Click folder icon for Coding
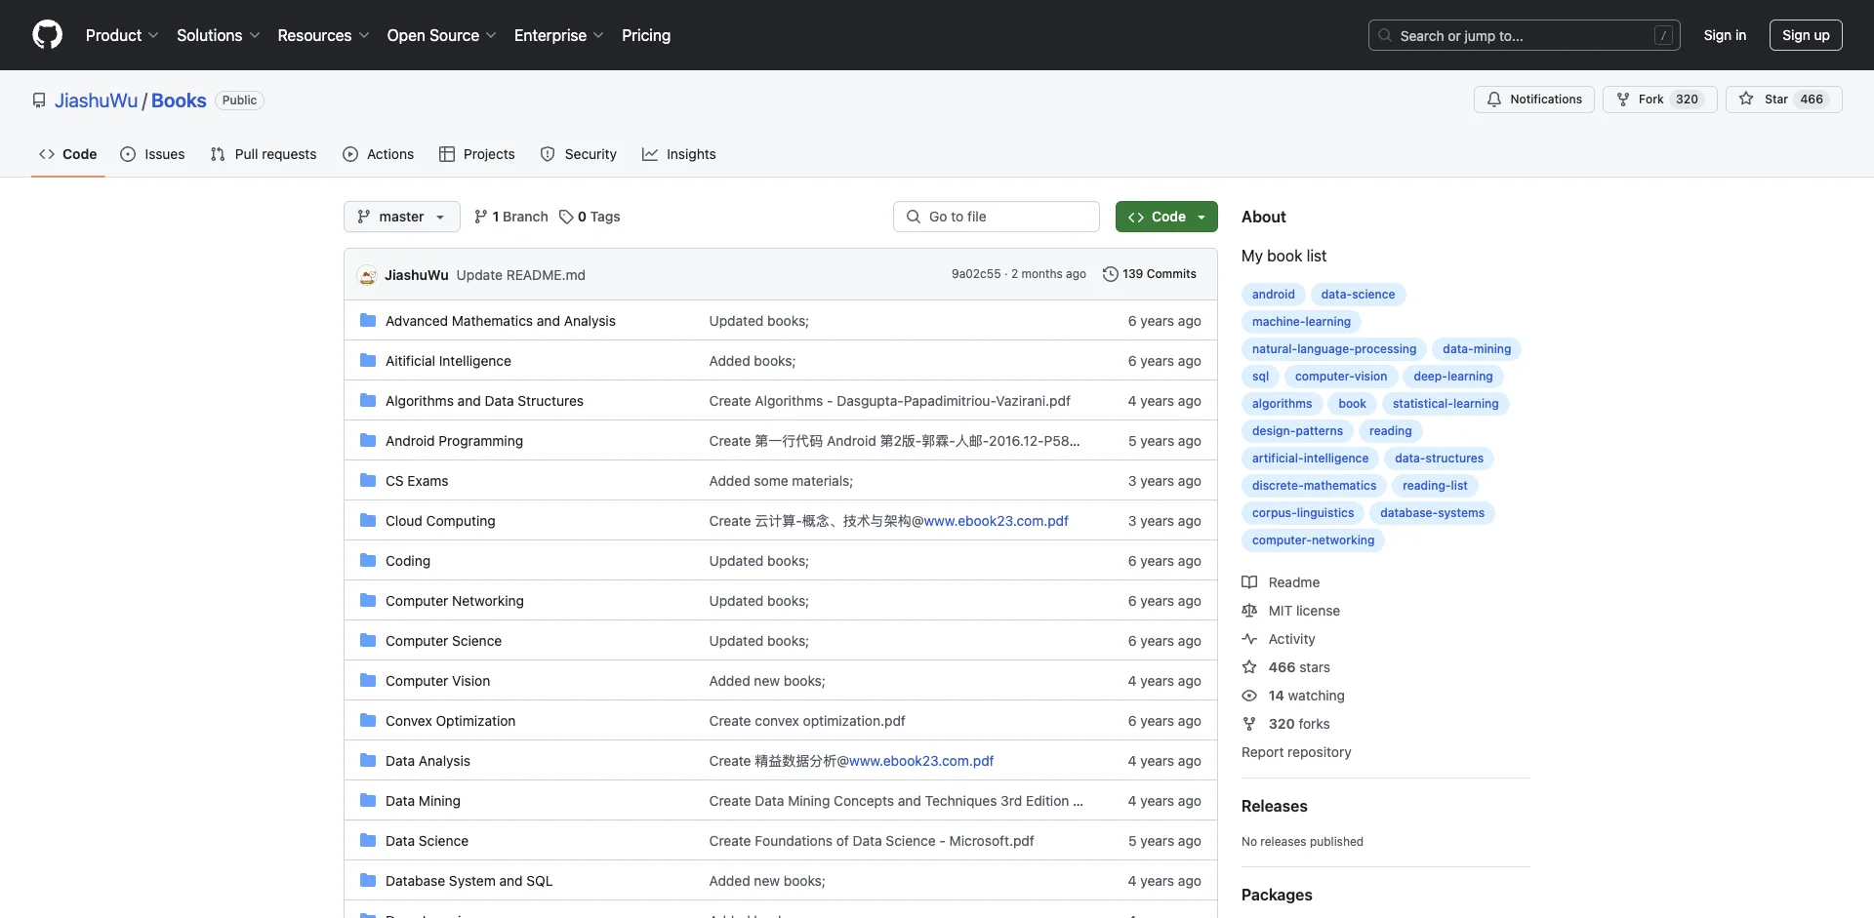 coord(368,560)
